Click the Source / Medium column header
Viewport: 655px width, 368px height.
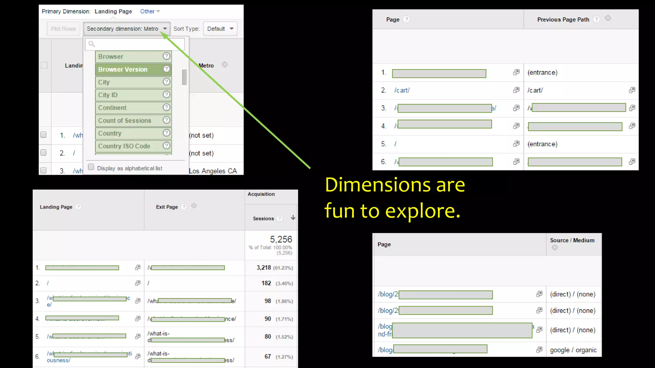572,240
